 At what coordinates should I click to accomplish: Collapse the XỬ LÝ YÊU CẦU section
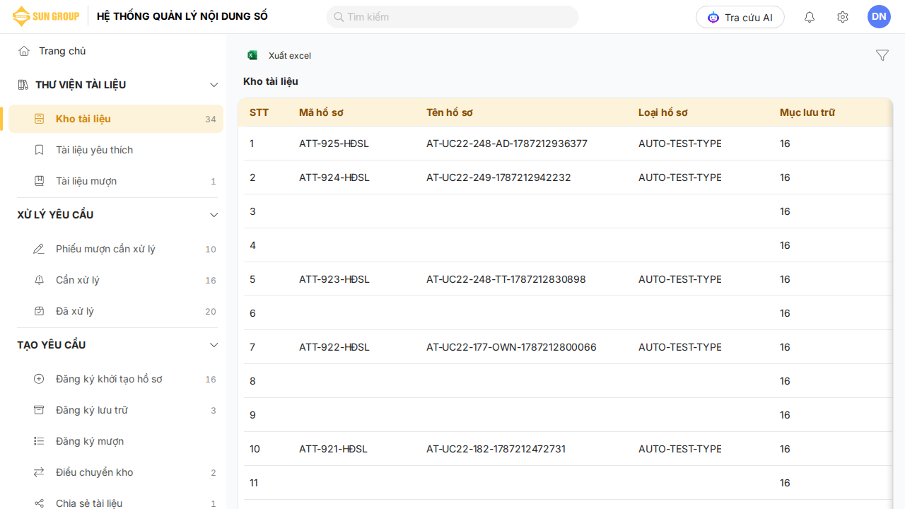pos(214,215)
